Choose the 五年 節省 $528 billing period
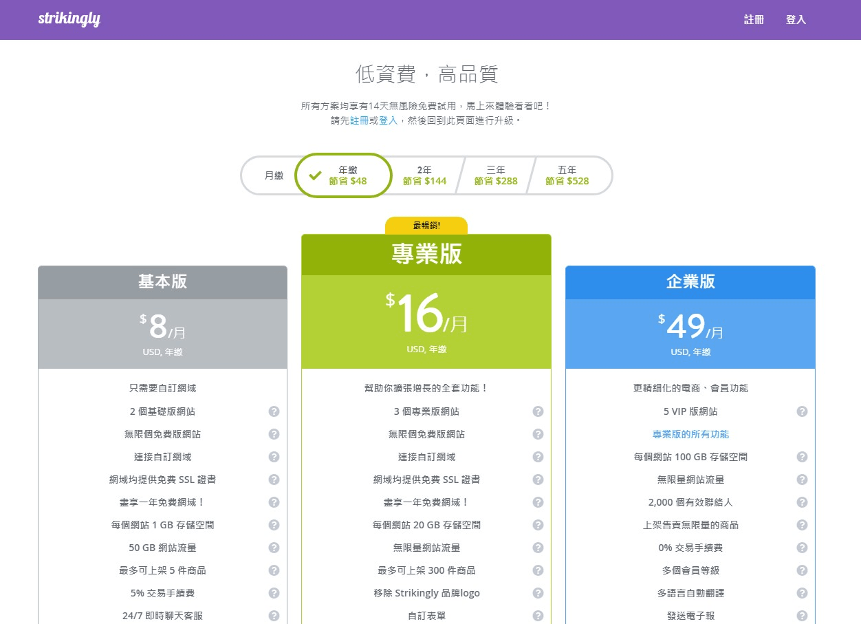Image resolution: width=861 pixels, height=624 pixels. tap(567, 175)
